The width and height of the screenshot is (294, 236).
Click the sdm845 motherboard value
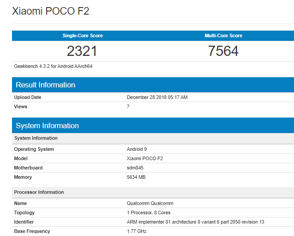(x=135, y=168)
